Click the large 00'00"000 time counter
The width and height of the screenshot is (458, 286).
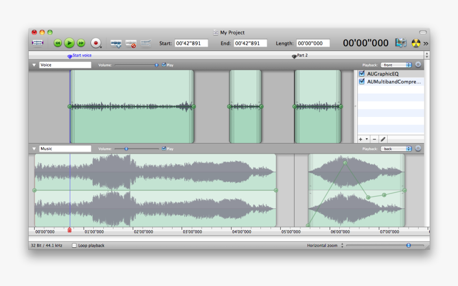pyautogui.click(x=366, y=43)
